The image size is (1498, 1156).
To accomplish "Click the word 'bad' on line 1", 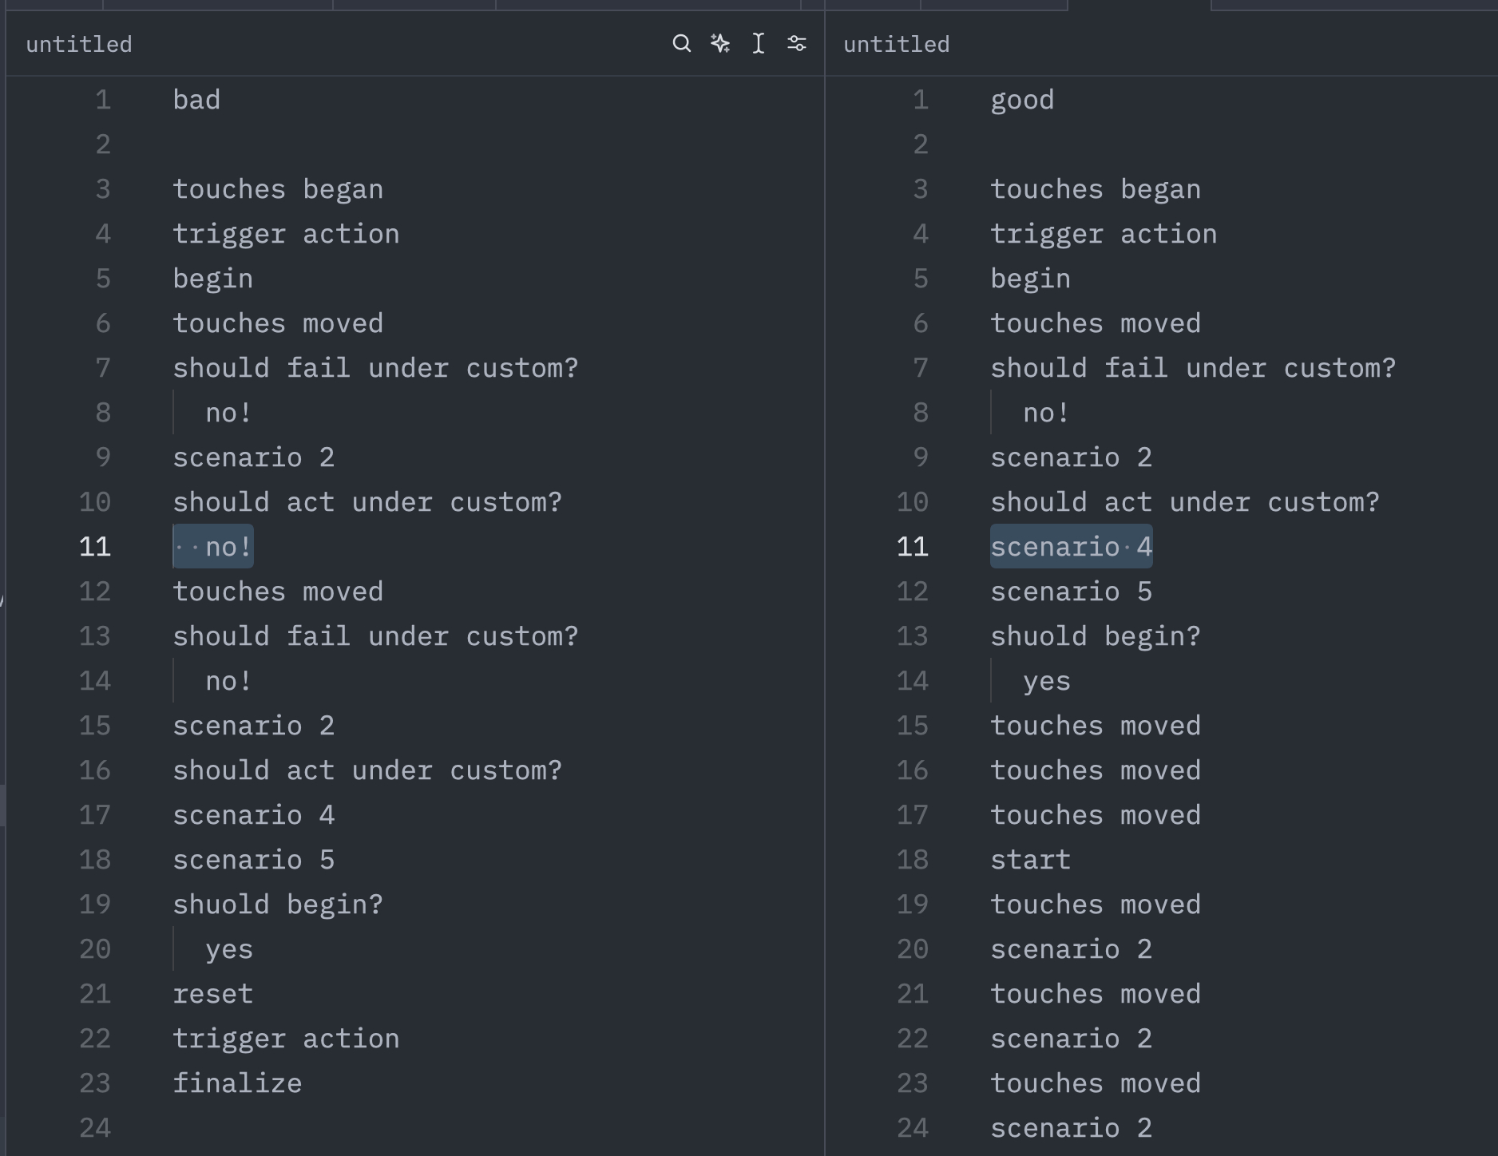I will point(196,100).
